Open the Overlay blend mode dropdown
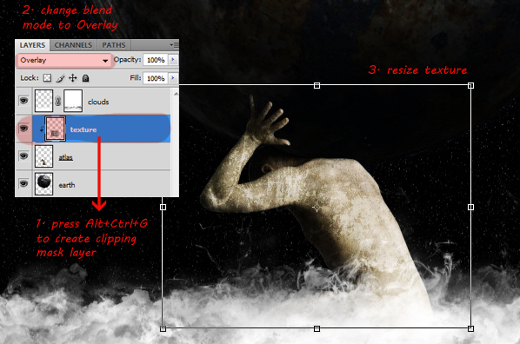Image resolution: width=520 pixels, height=344 pixels. click(x=63, y=60)
